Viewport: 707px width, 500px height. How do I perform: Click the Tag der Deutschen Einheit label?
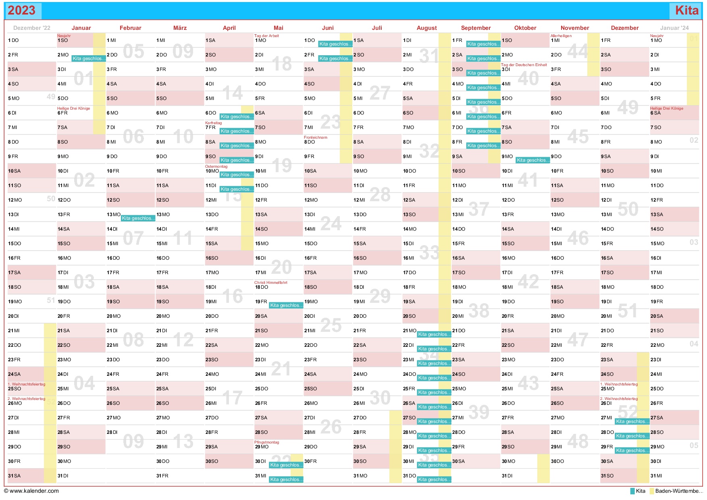pos(524,65)
